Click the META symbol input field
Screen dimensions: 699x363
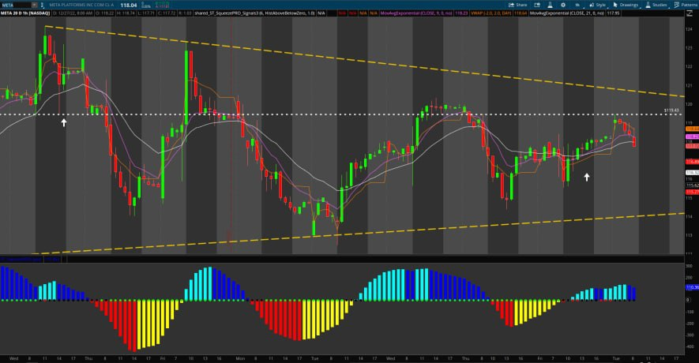[16, 5]
